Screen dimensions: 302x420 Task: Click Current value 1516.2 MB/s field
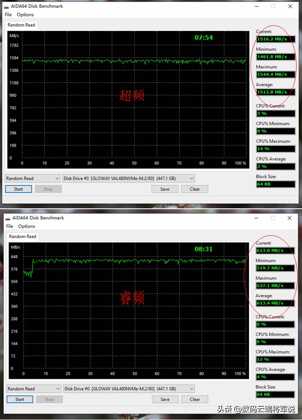coord(276,39)
